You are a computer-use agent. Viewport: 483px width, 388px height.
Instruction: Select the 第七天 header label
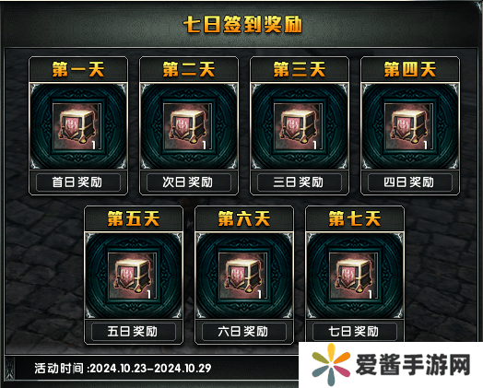tap(355, 218)
